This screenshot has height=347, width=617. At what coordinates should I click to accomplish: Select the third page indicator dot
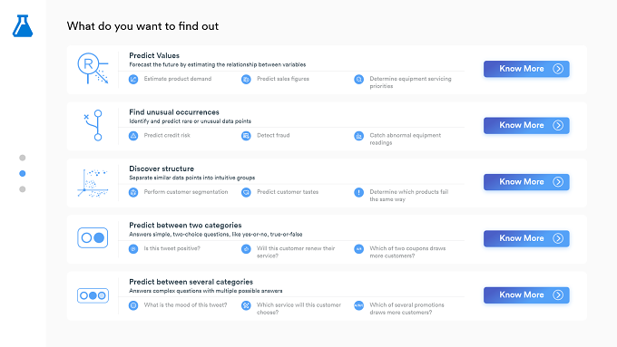pyautogui.click(x=23, y=189)
